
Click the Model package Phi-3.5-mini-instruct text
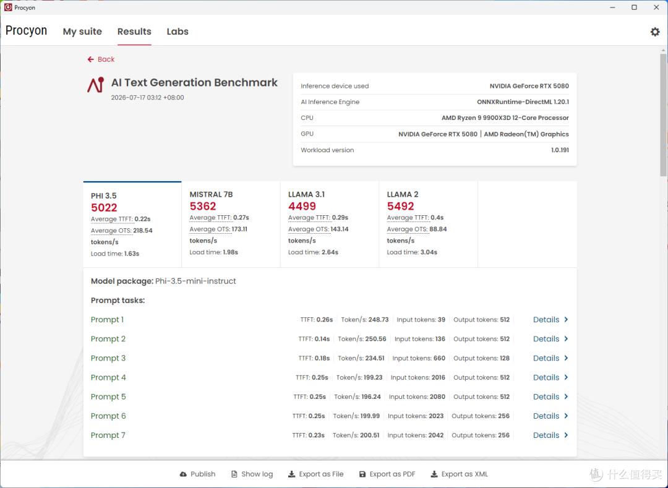pos(163,281)
